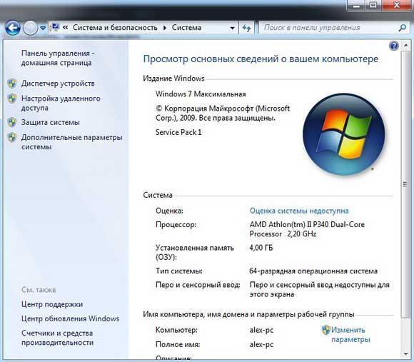Click the blue Help question mark icon
The height and width of the screenshot is (362, 414).
click(x=394, y=46)
